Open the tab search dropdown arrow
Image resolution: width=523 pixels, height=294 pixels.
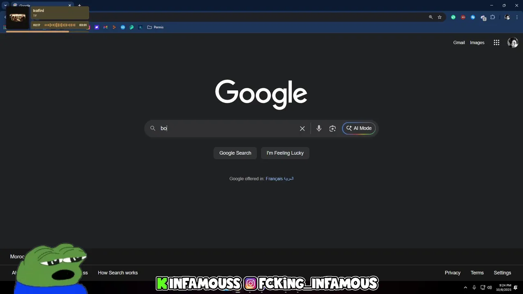pyautogui.click(x=5, y=5)
